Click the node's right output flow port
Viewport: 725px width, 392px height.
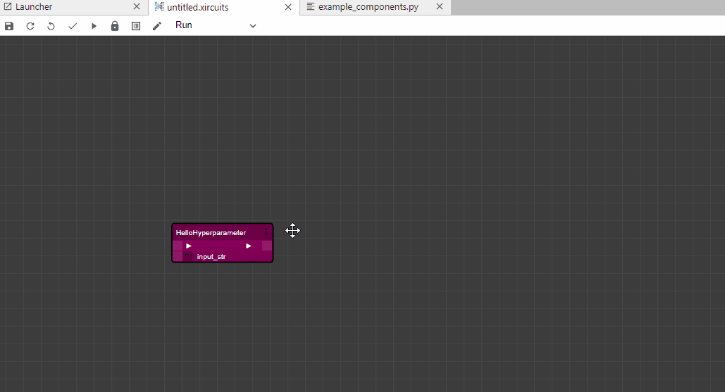[266, 246]
